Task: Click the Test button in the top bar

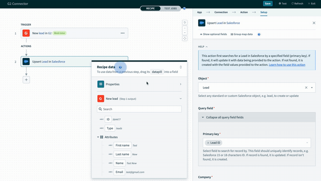Action: tap(282, 3)
